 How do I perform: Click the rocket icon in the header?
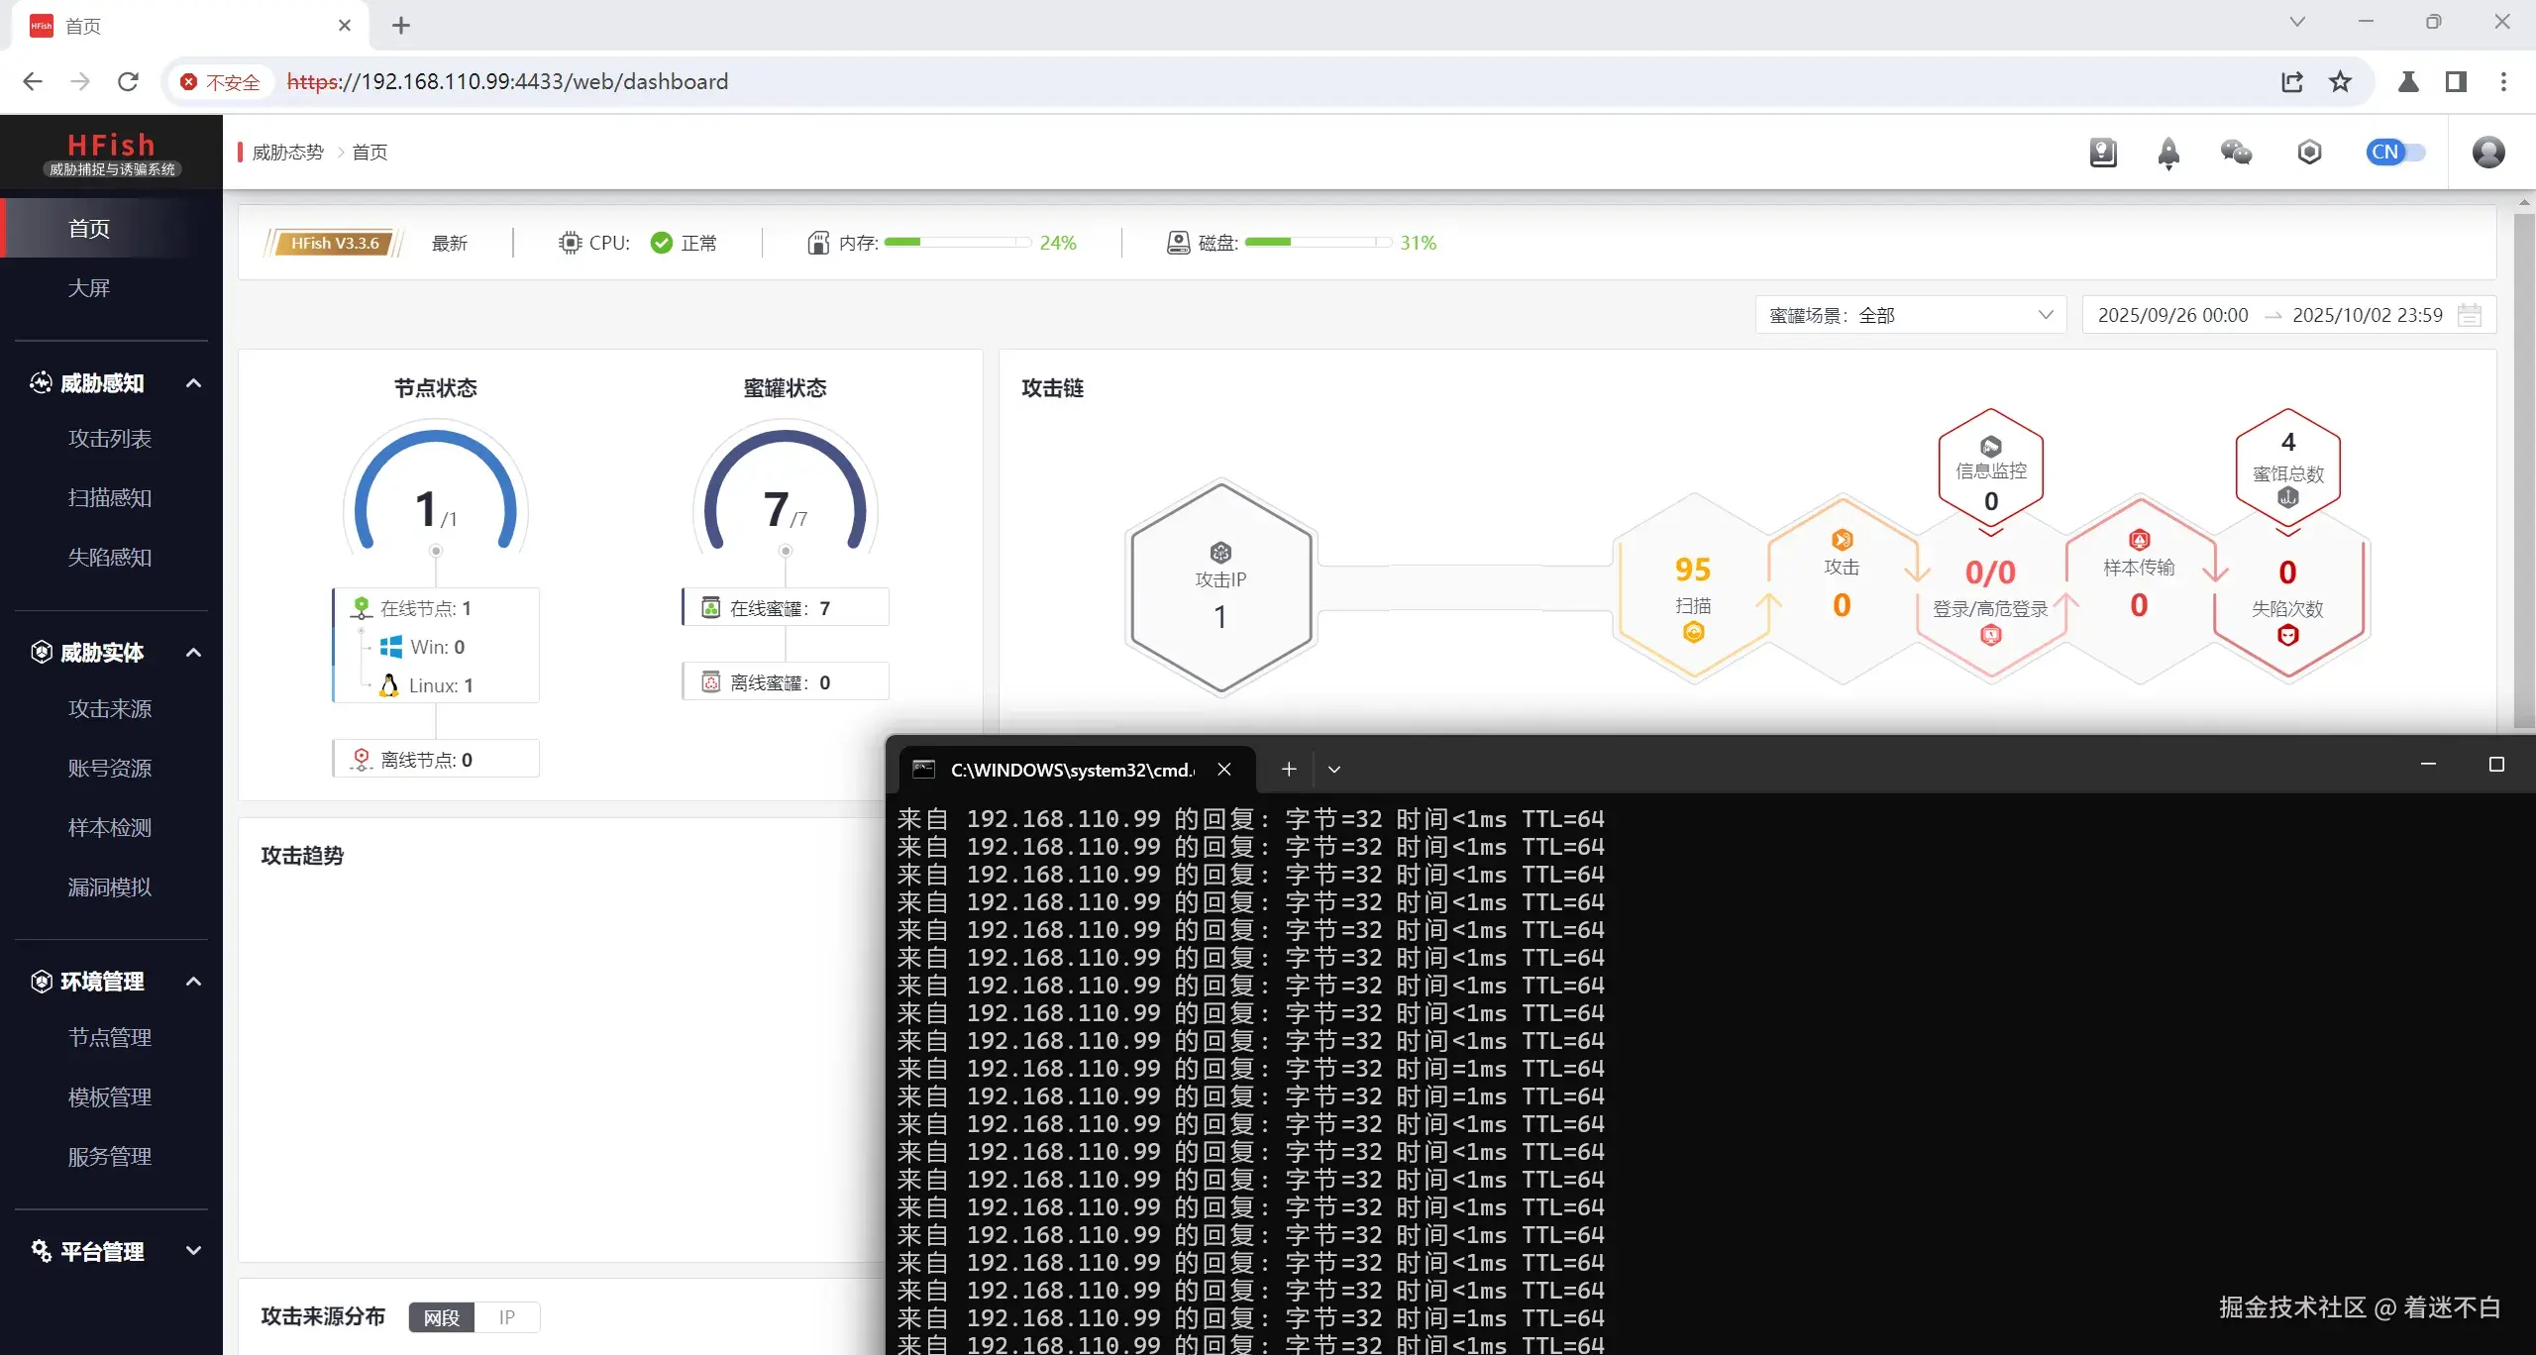tap(2168, 153)
